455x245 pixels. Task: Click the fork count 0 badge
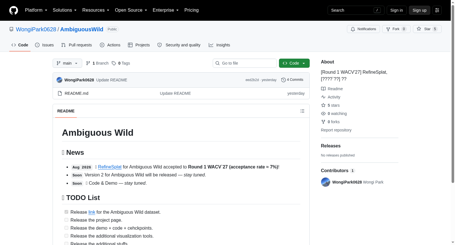click(x=404, y=29)
